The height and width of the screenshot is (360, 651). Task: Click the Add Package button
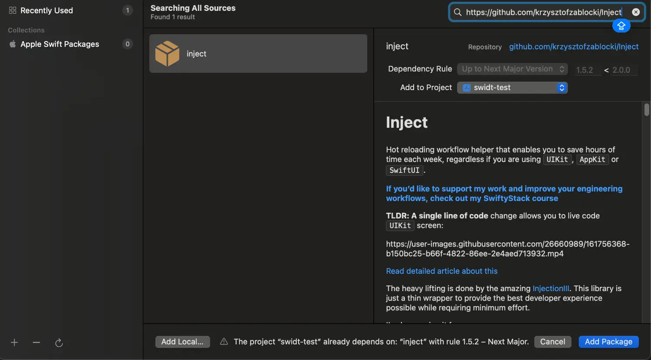pyautogui.click(x=608, y=342)
